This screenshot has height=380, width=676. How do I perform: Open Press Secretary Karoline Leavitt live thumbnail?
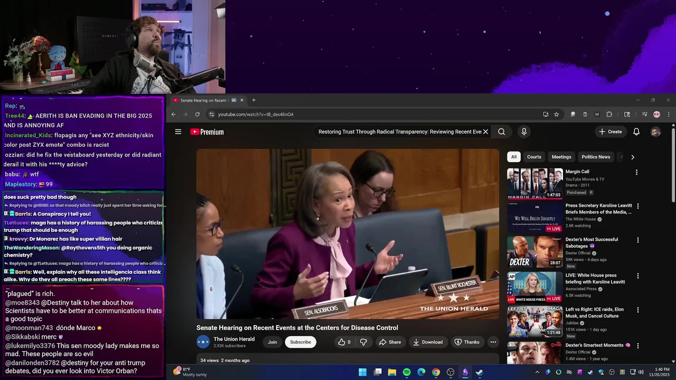pyautogui.click(x=535, y=217)
